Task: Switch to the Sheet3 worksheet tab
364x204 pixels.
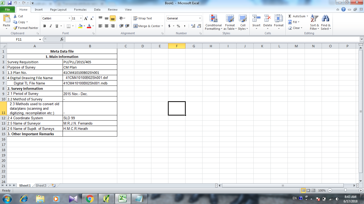Action: [41, 186]
